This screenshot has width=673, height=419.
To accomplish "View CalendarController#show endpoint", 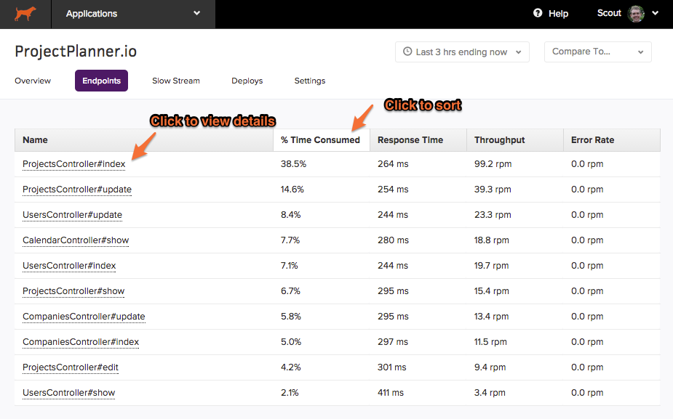I will click(76, 240).
